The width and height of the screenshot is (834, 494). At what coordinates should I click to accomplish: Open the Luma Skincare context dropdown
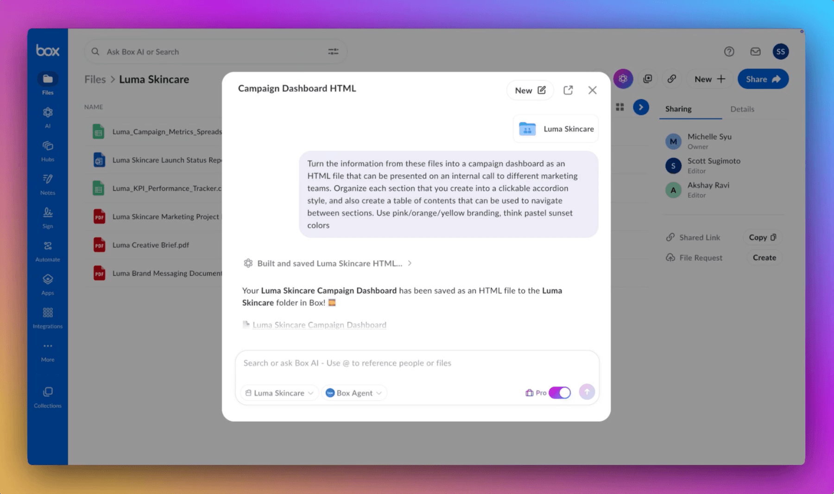click(x=279, y=393)
